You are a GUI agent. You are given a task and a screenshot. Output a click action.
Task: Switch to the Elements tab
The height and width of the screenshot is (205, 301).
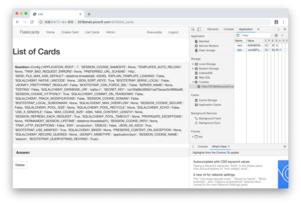coord(213,29)
